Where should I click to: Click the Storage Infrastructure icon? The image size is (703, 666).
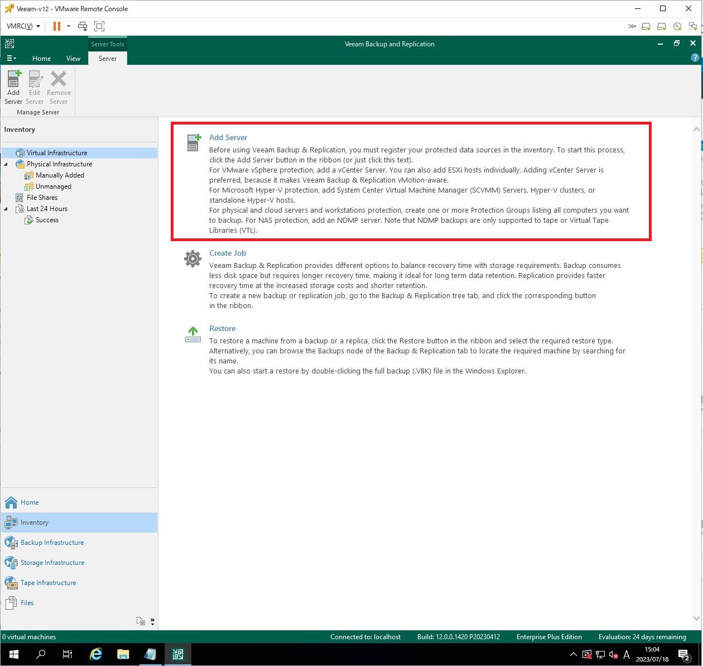tap(11, 563)
